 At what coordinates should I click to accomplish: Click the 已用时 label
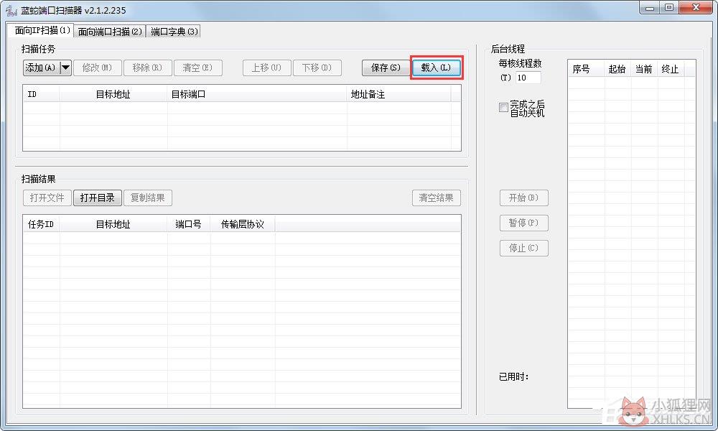tap(514, 376)
